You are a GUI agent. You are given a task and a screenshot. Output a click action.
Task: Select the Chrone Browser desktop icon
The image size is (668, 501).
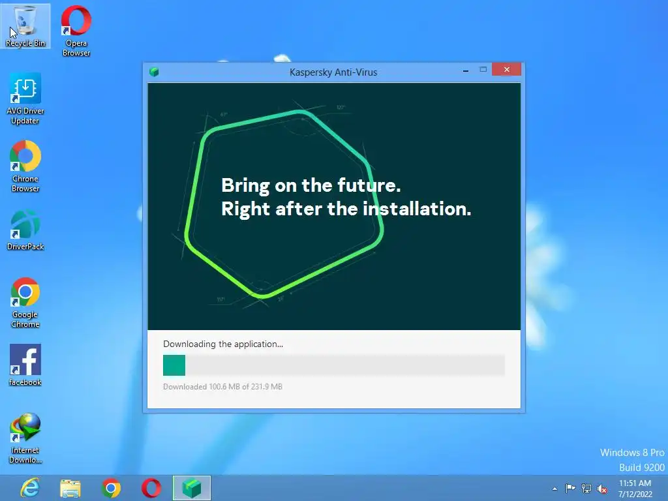25,166
